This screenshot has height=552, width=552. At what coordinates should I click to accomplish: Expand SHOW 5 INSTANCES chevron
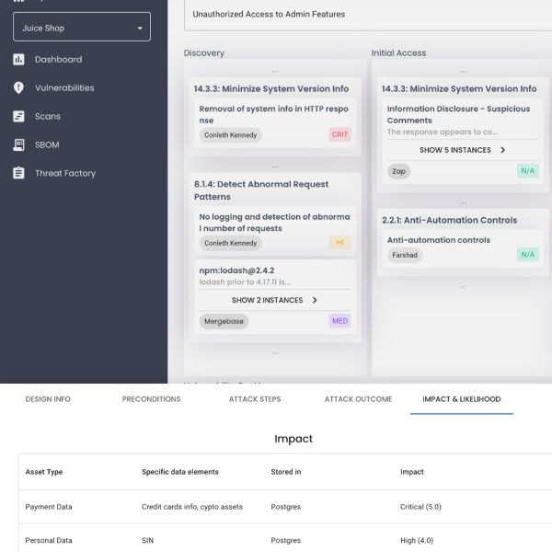click(502, 150)
